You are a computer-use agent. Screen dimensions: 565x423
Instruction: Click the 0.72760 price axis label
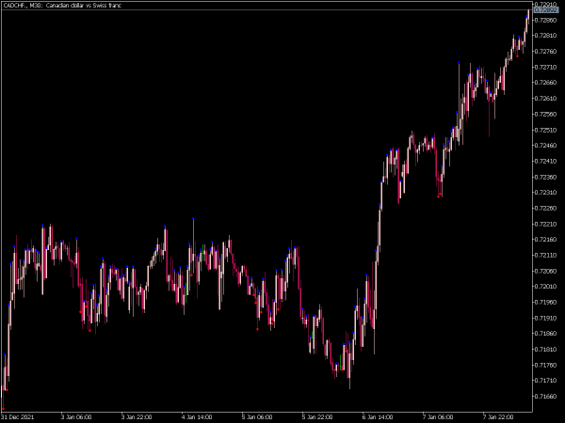pos(546,52)
